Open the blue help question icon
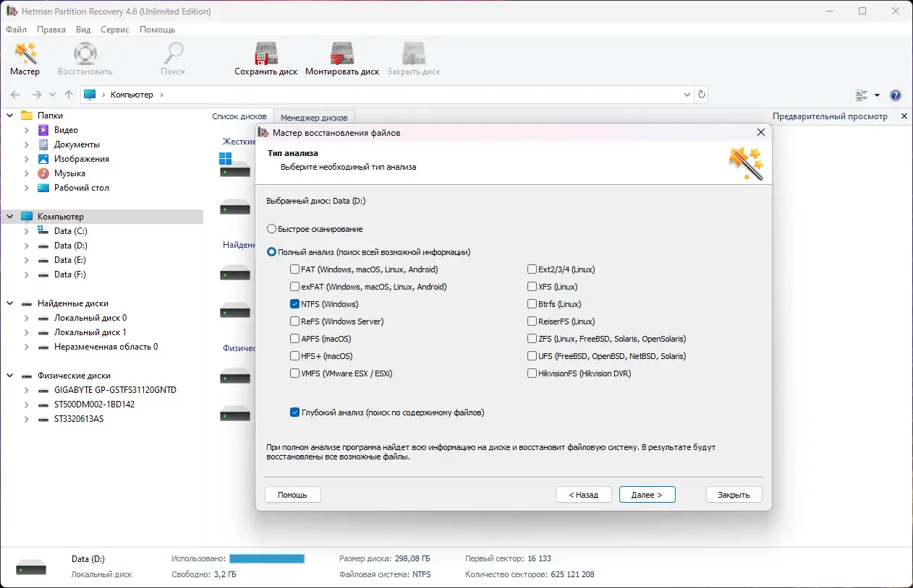The image size is (913, 588). pos(896,95)
